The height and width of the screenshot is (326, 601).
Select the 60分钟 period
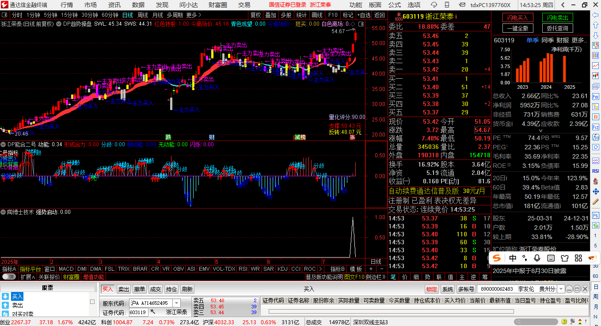(110, 15)
